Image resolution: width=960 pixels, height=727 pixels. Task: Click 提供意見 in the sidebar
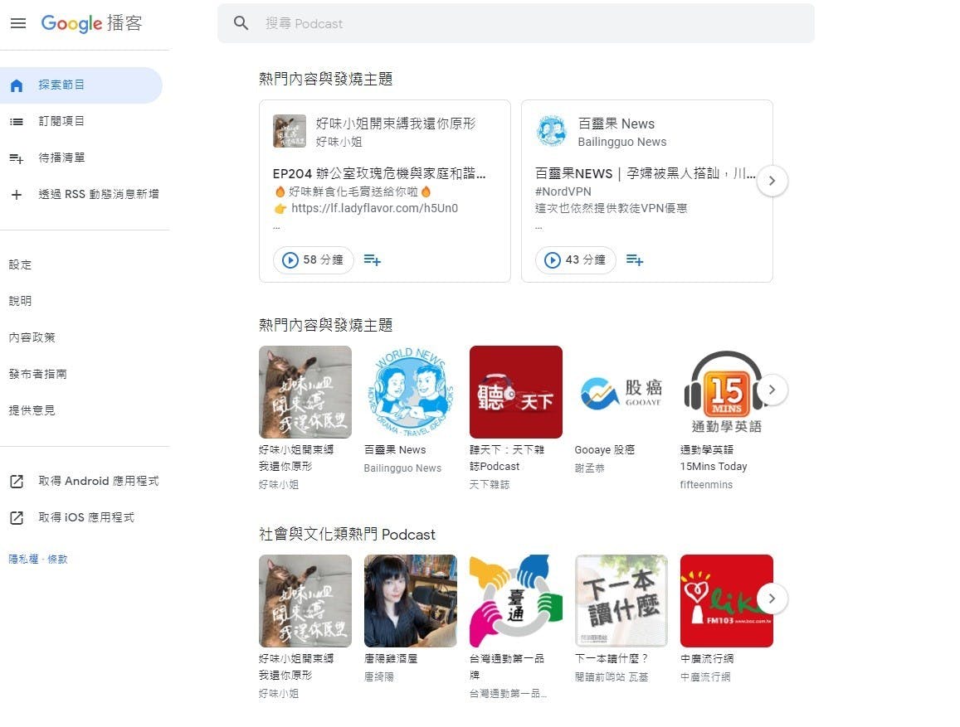click(32, 410)
